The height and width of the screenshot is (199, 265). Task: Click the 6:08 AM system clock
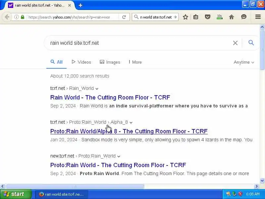click(x=253, y=194)
